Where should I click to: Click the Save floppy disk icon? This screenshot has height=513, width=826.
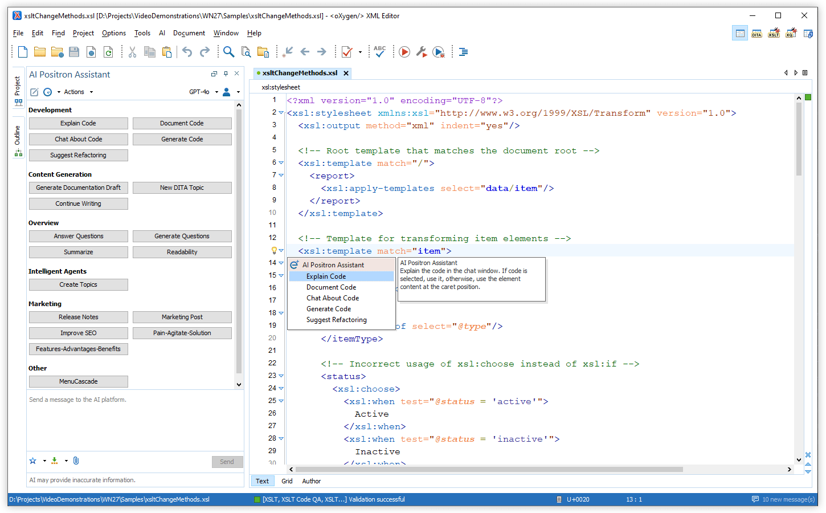(x=74, y=52)
